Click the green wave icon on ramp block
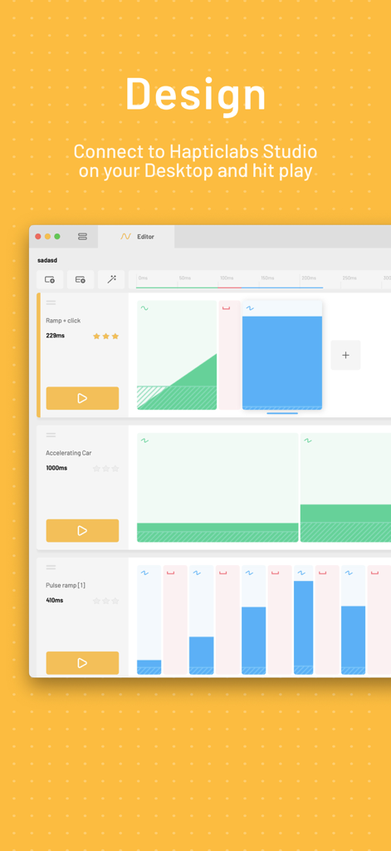 pos(144,308)
